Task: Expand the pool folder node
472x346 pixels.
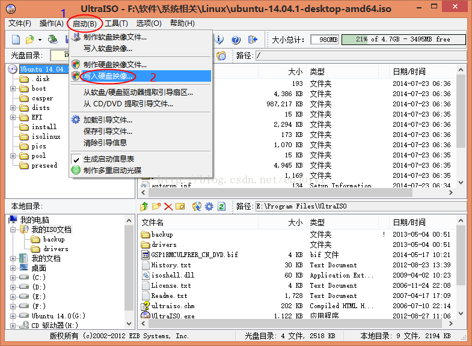Action: pyautogui.click(x=13, y=156)
